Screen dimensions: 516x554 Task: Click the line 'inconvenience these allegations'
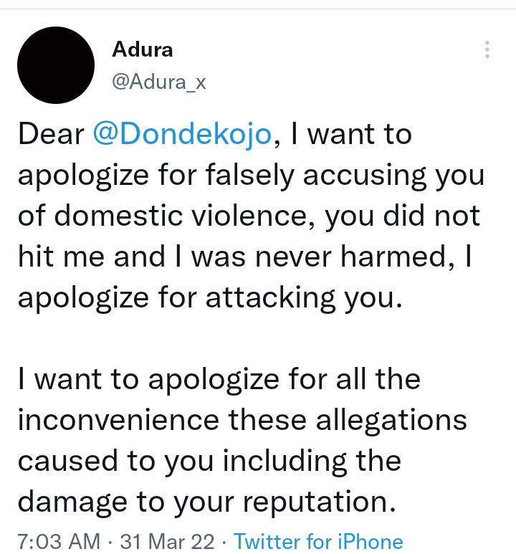[242, 421]
